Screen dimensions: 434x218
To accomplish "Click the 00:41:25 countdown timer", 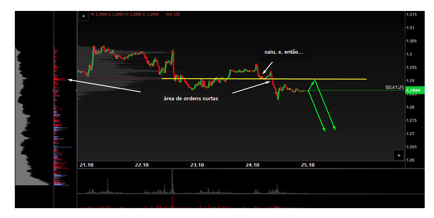I will (395, 88).
